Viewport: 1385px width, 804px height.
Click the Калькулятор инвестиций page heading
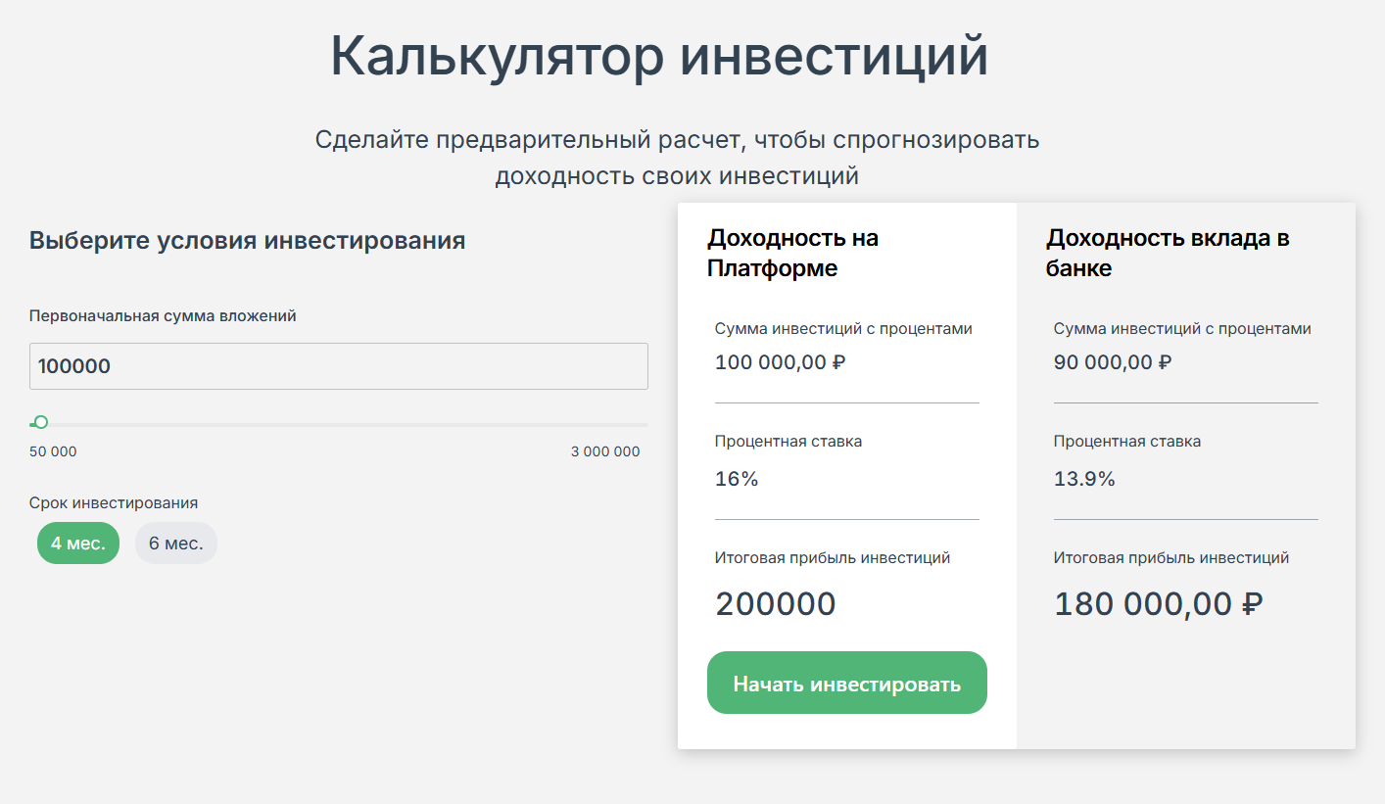[x=659, y=56]
